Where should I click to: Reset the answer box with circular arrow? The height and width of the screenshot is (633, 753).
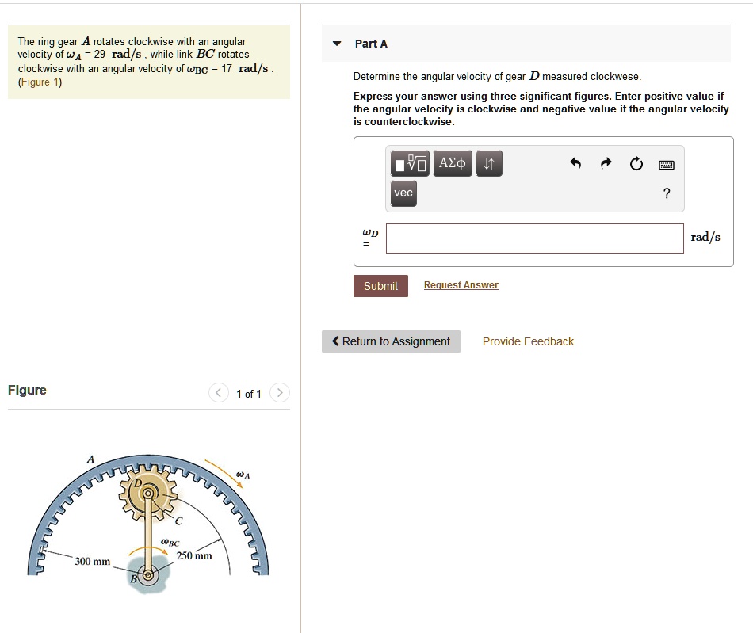coord(636,164)
